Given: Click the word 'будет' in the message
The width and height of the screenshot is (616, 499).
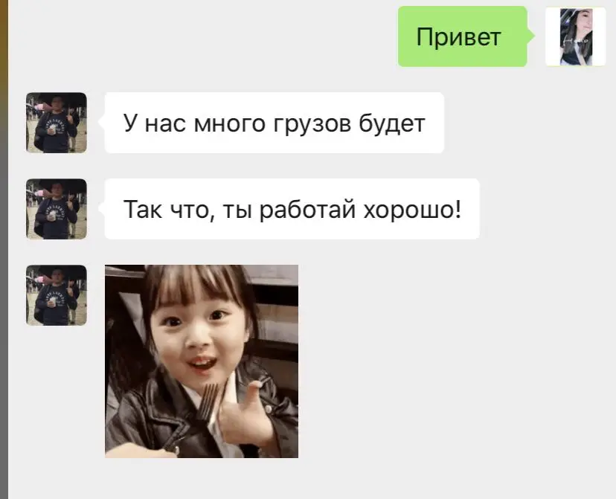Looking at the screenshot, I should pyautogui.click(x=392, y=123).
